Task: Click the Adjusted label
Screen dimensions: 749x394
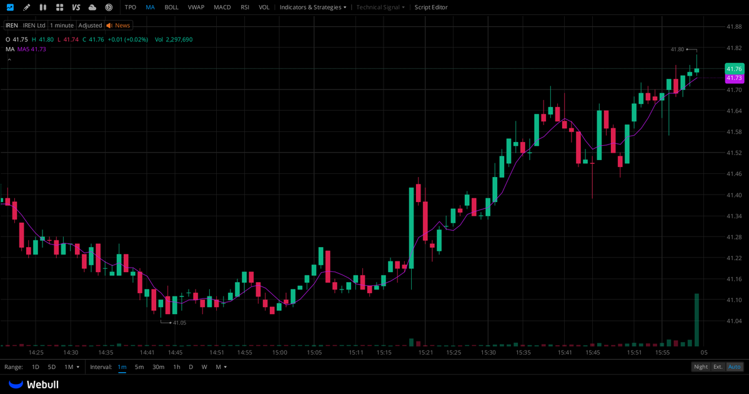Action: tap(90, 26)
